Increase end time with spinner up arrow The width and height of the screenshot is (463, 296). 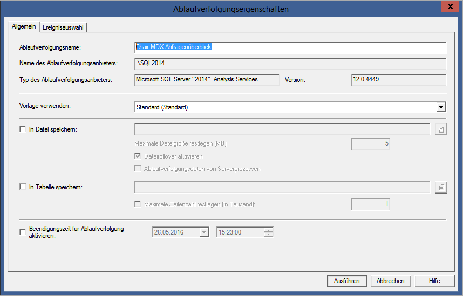click(x=269, y=230)
